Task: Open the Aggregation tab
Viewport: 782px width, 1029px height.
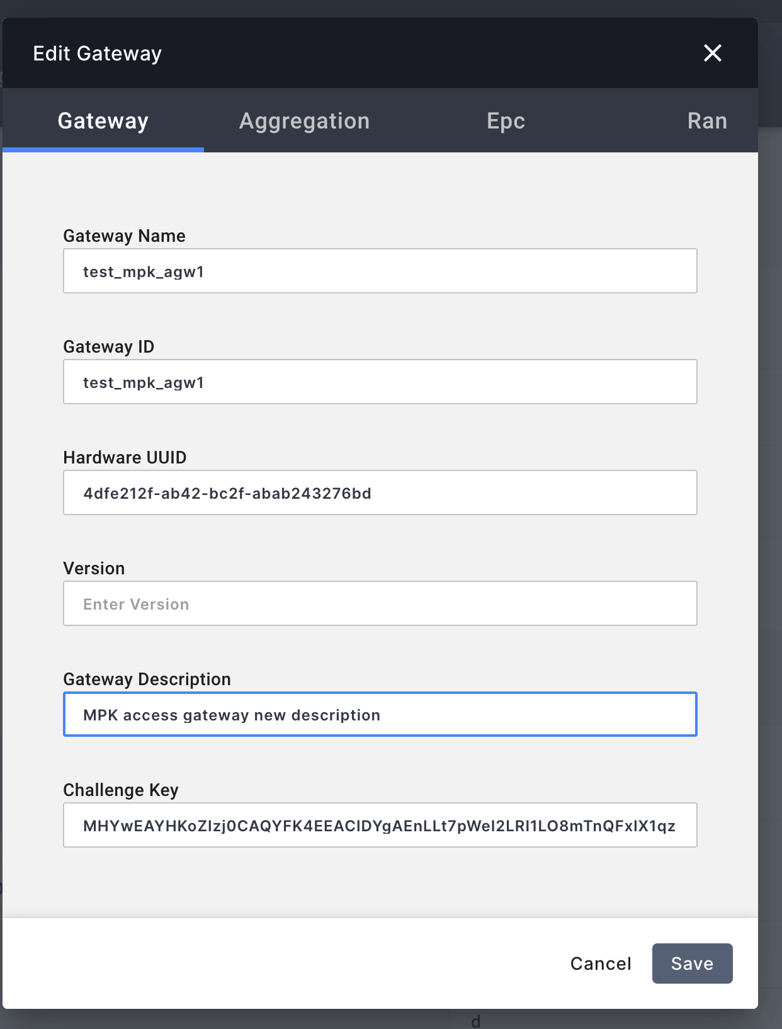Action: (x=305, y=120)
